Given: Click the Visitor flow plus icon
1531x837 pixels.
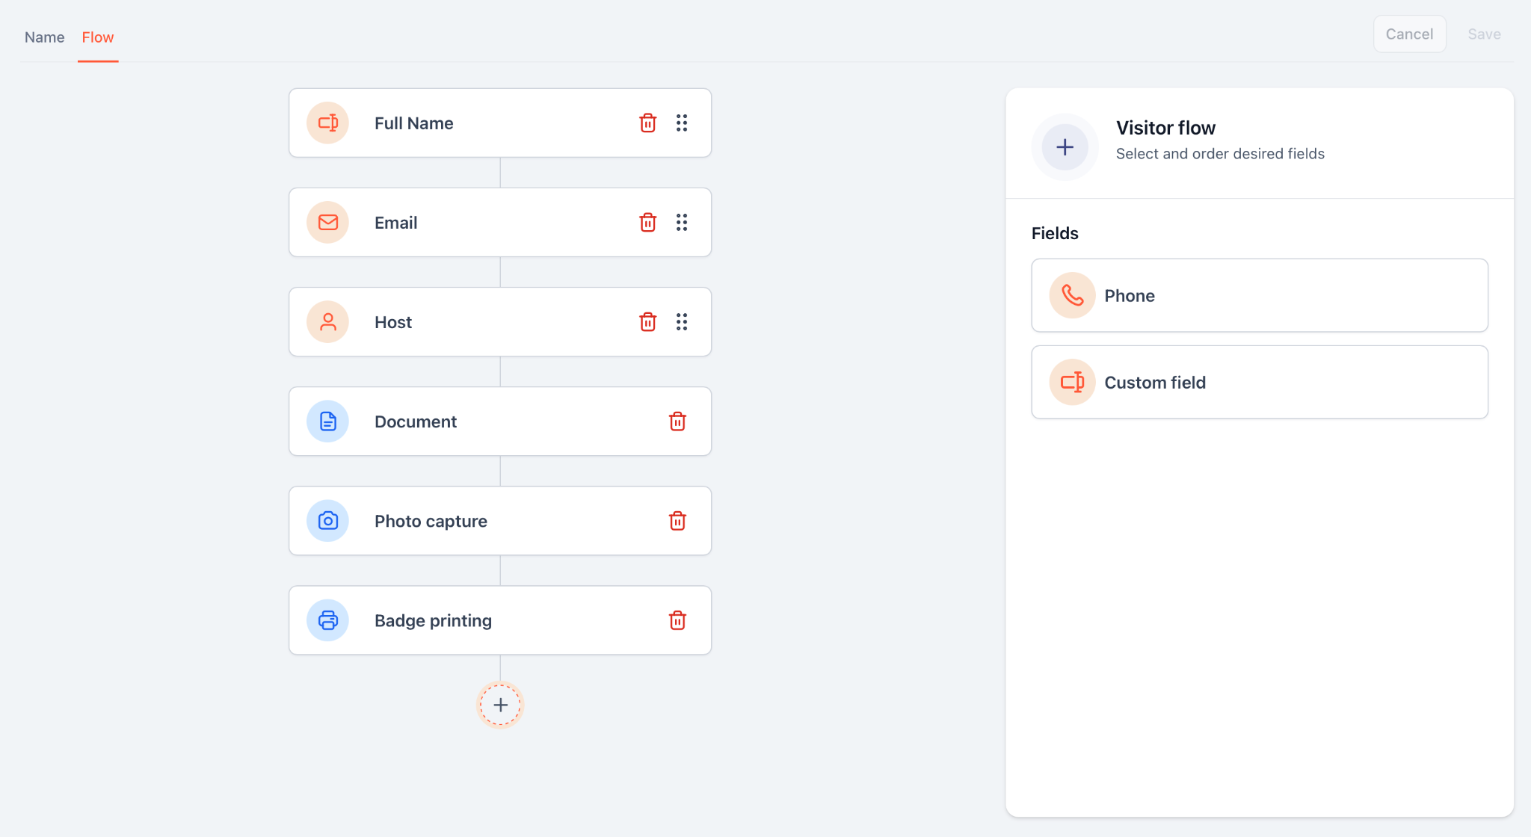Looking at the screenshot, I should [1065, 147].
